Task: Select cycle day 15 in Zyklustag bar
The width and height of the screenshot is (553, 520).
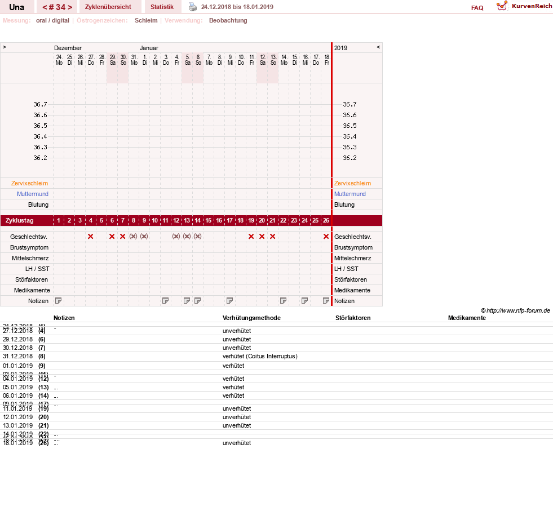Action: pyautogui.click(x=209, y=220)
